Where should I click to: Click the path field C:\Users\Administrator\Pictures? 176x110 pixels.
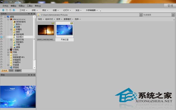pos(89,15)
